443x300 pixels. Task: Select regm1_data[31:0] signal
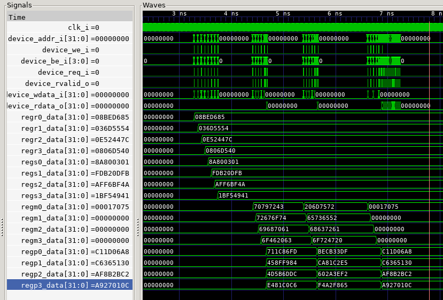click(69, 218)
